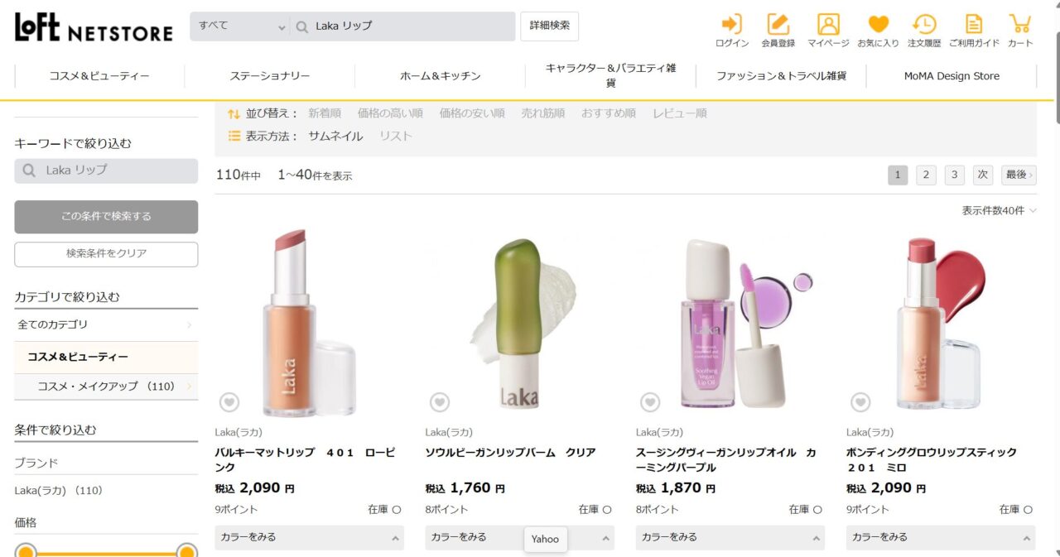1060x557 pixels.
Task: Sort results by 売れ筋順
Action: coord(543,113)
